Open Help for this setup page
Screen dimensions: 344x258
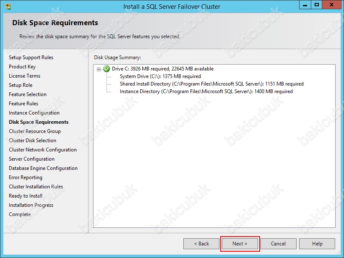pyautogui.click(x=317, y=244)
